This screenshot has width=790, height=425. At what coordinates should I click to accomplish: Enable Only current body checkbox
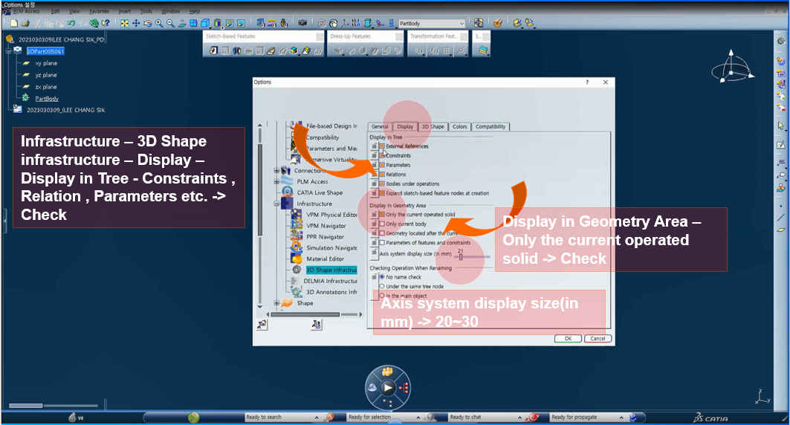383,224
